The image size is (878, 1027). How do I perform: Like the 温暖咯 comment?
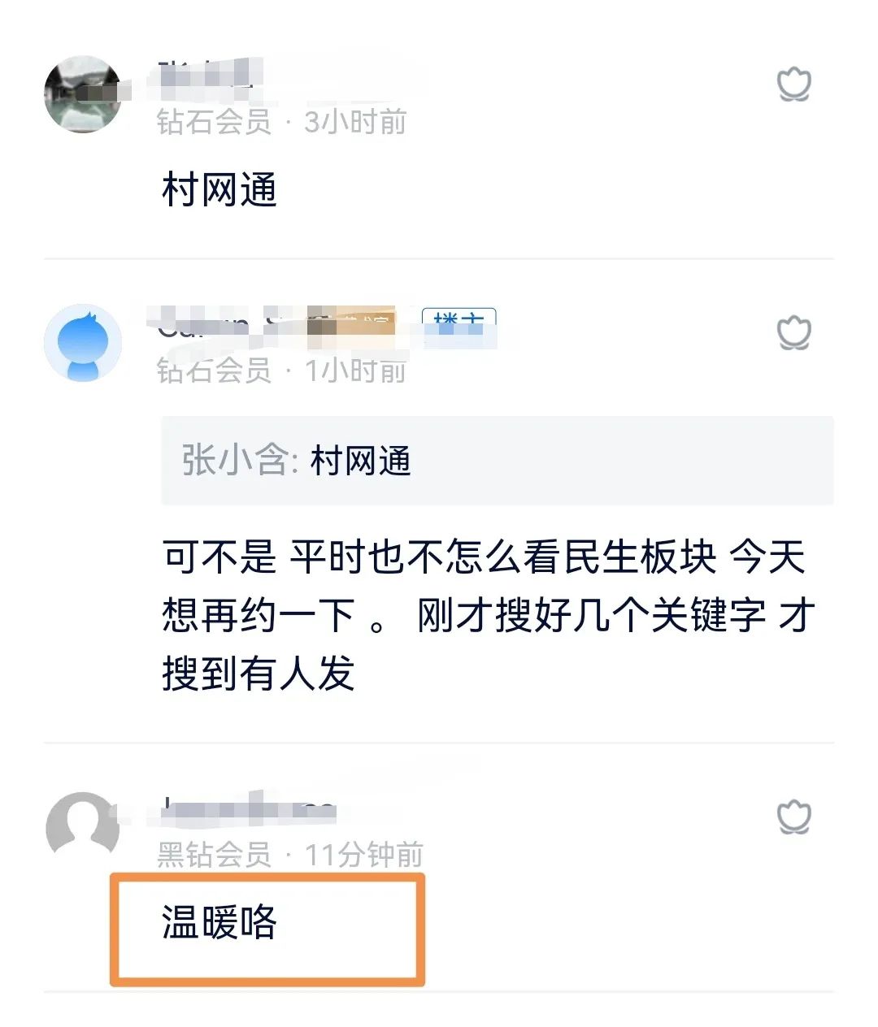pyautogui.click(x=794, y=817)
